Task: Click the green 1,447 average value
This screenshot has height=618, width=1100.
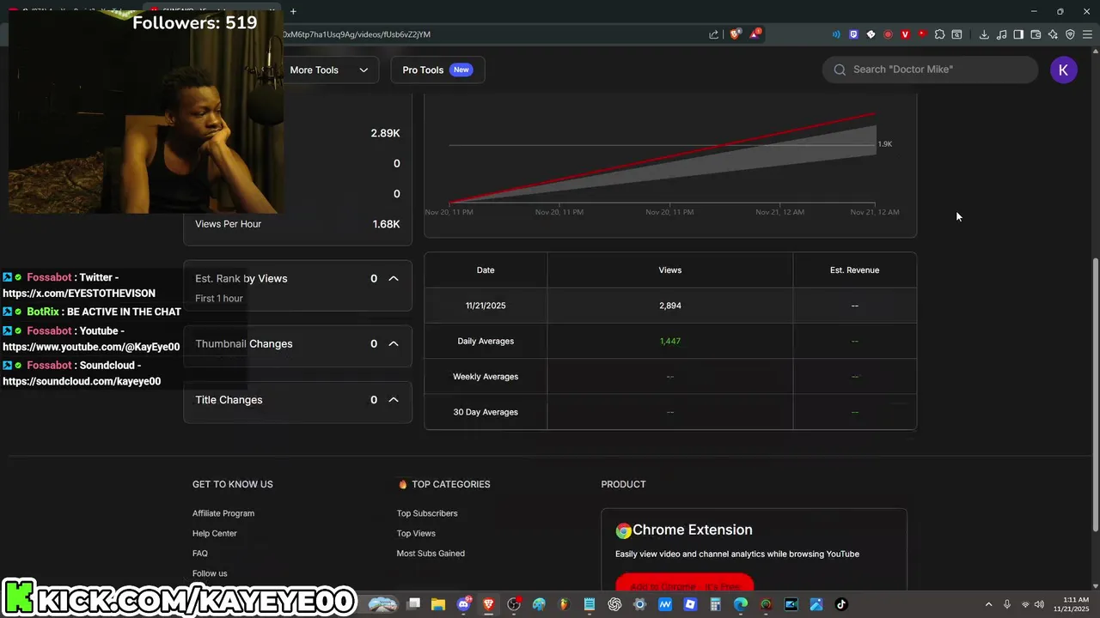Action: click(670, 341)
